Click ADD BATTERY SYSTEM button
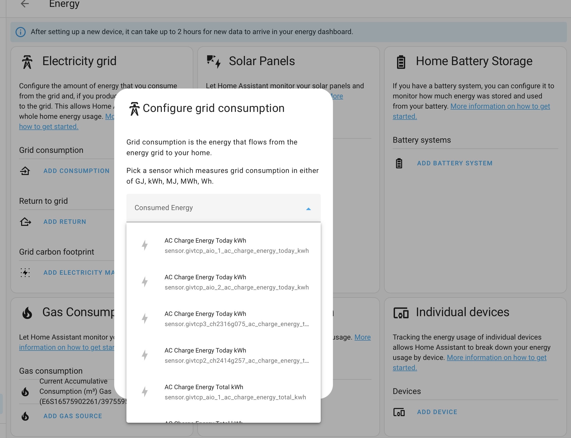This screenshot has height=438, width=571. click(455, 164)
